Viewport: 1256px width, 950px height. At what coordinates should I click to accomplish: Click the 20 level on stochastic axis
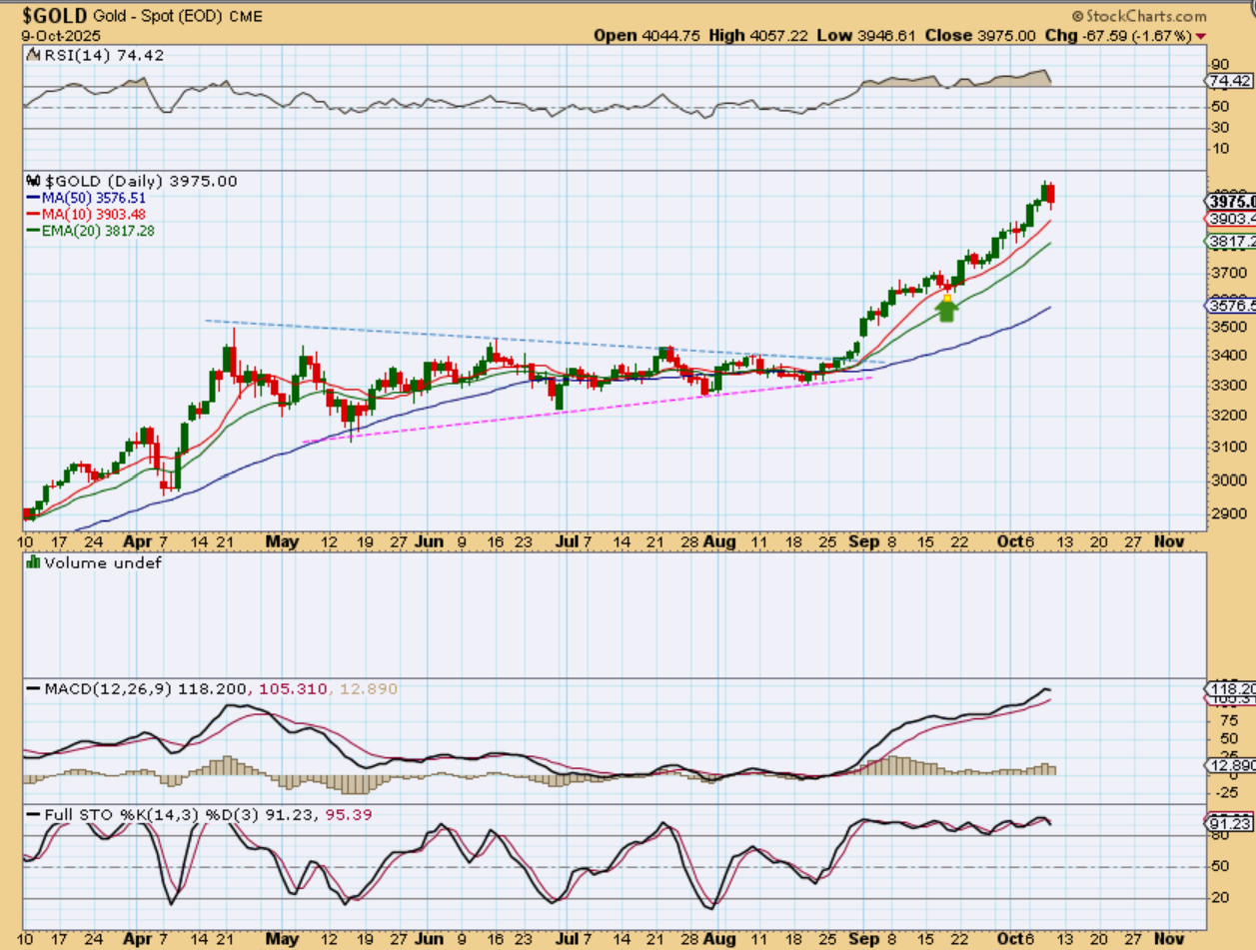point(1219,897)
